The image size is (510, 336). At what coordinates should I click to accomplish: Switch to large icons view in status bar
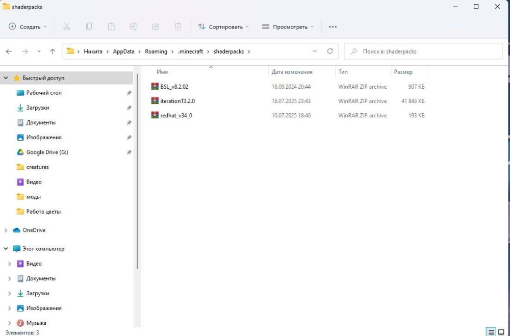(x=501, y=332)
